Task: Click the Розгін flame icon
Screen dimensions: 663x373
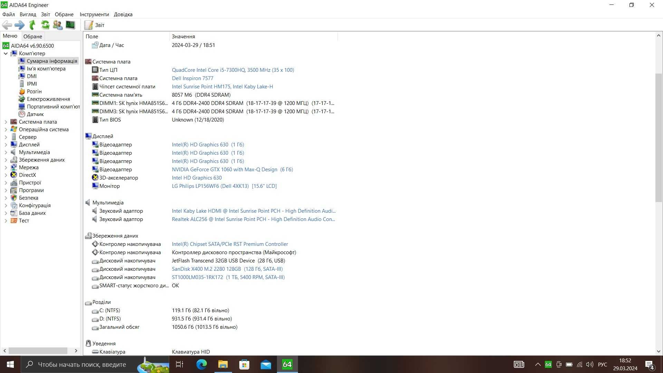Action: click(22, 92)
